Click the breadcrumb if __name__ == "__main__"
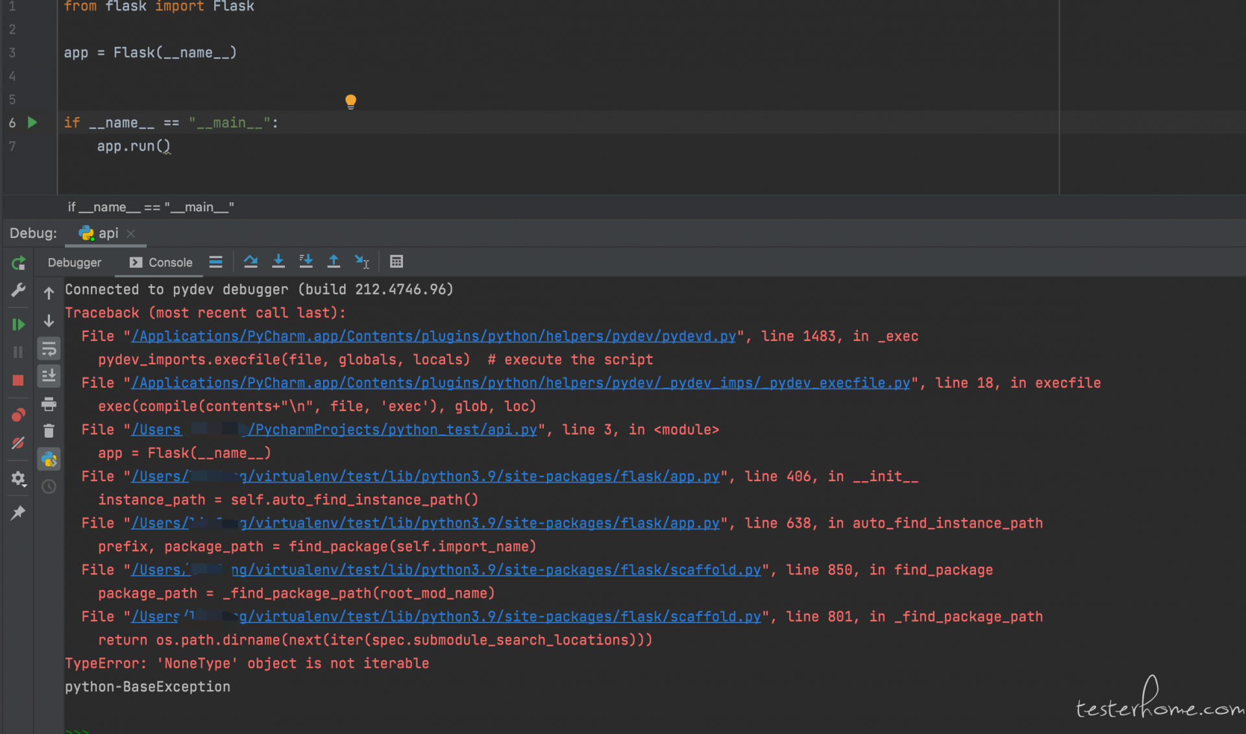This screenshot has height=734, width=1246. tap(151, 207)
